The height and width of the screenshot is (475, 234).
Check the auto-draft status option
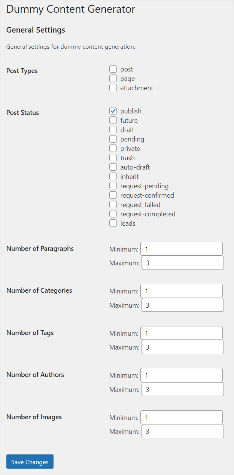click(113, 167)
